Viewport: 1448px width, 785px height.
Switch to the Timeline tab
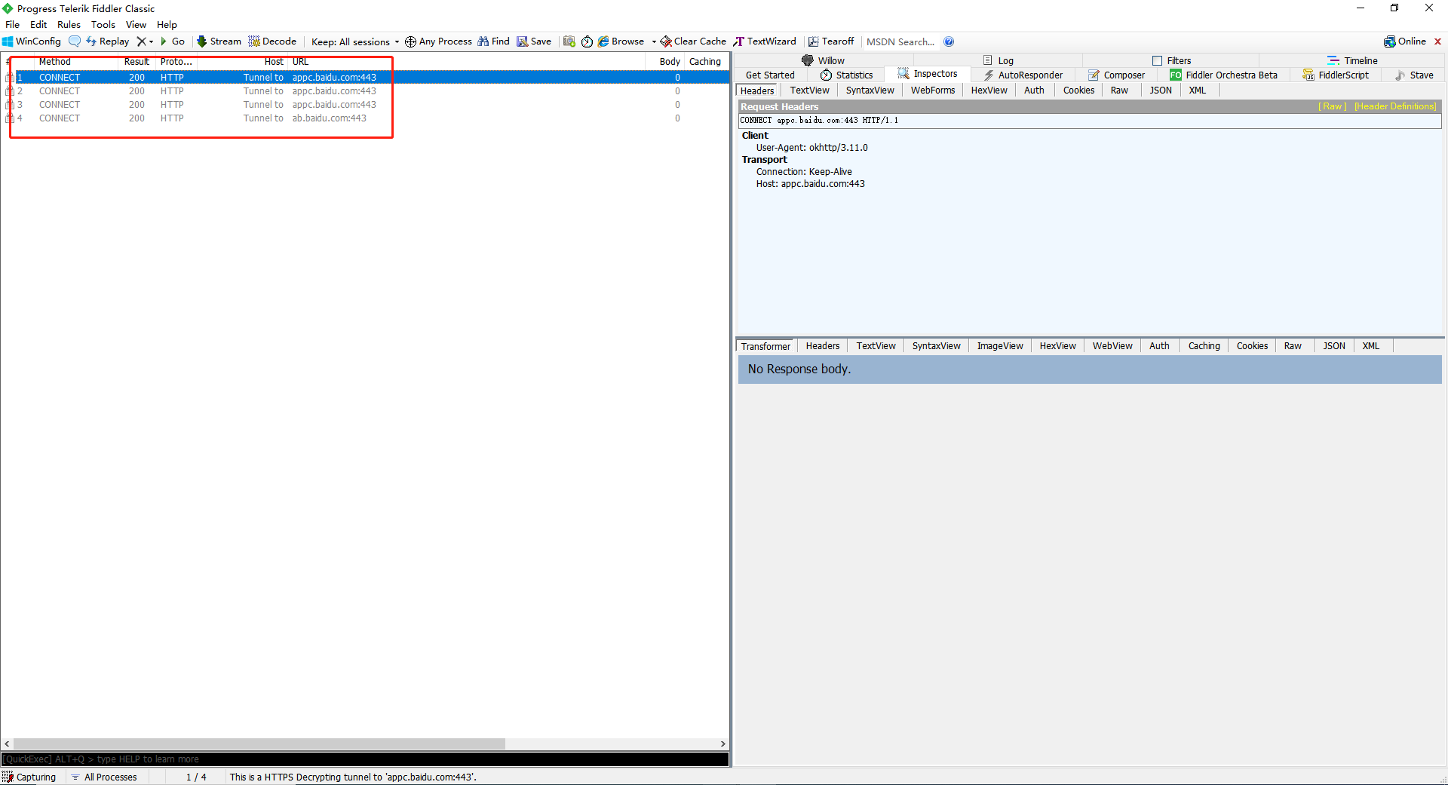pos(1352,60)
